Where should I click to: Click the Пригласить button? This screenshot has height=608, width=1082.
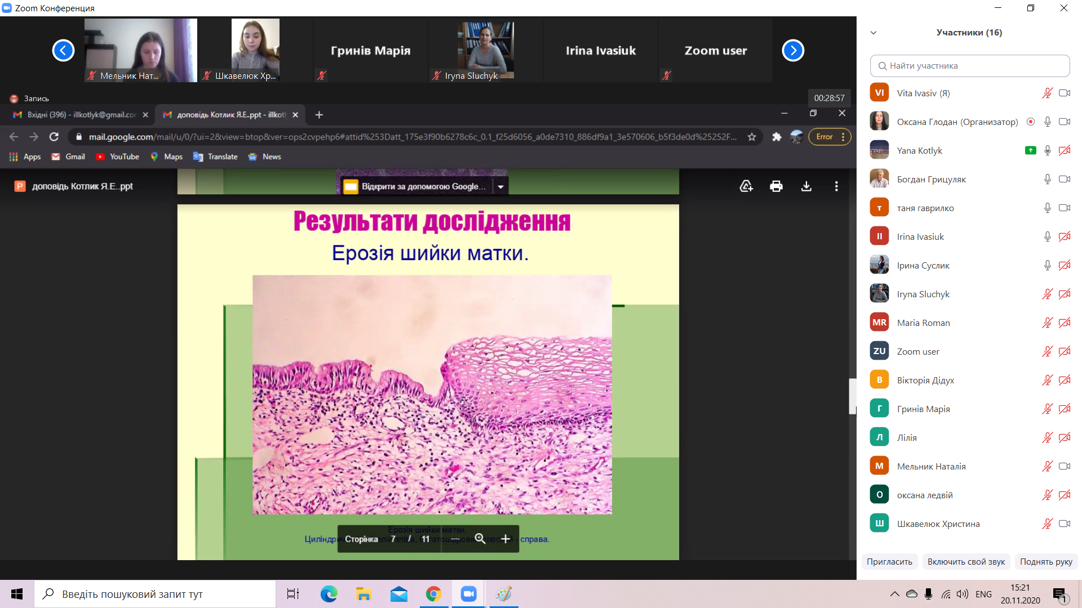click(889, 562)
